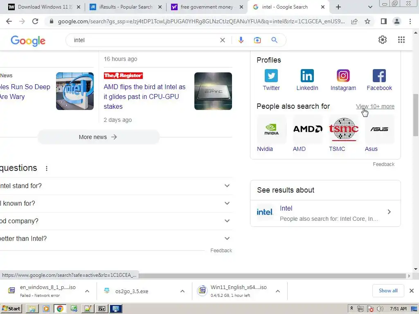Click the 7:51 AM taskbar clock
Screen dimensions: 419x314
click(x=398, y=309)
